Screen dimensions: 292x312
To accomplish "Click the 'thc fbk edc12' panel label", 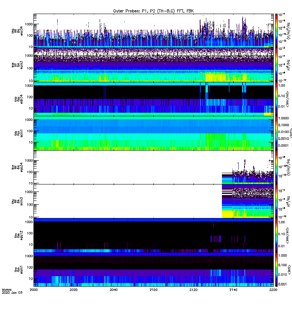I will (x=19, y=236).
